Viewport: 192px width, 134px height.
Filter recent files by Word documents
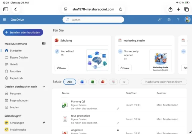[x=82, y=82]
